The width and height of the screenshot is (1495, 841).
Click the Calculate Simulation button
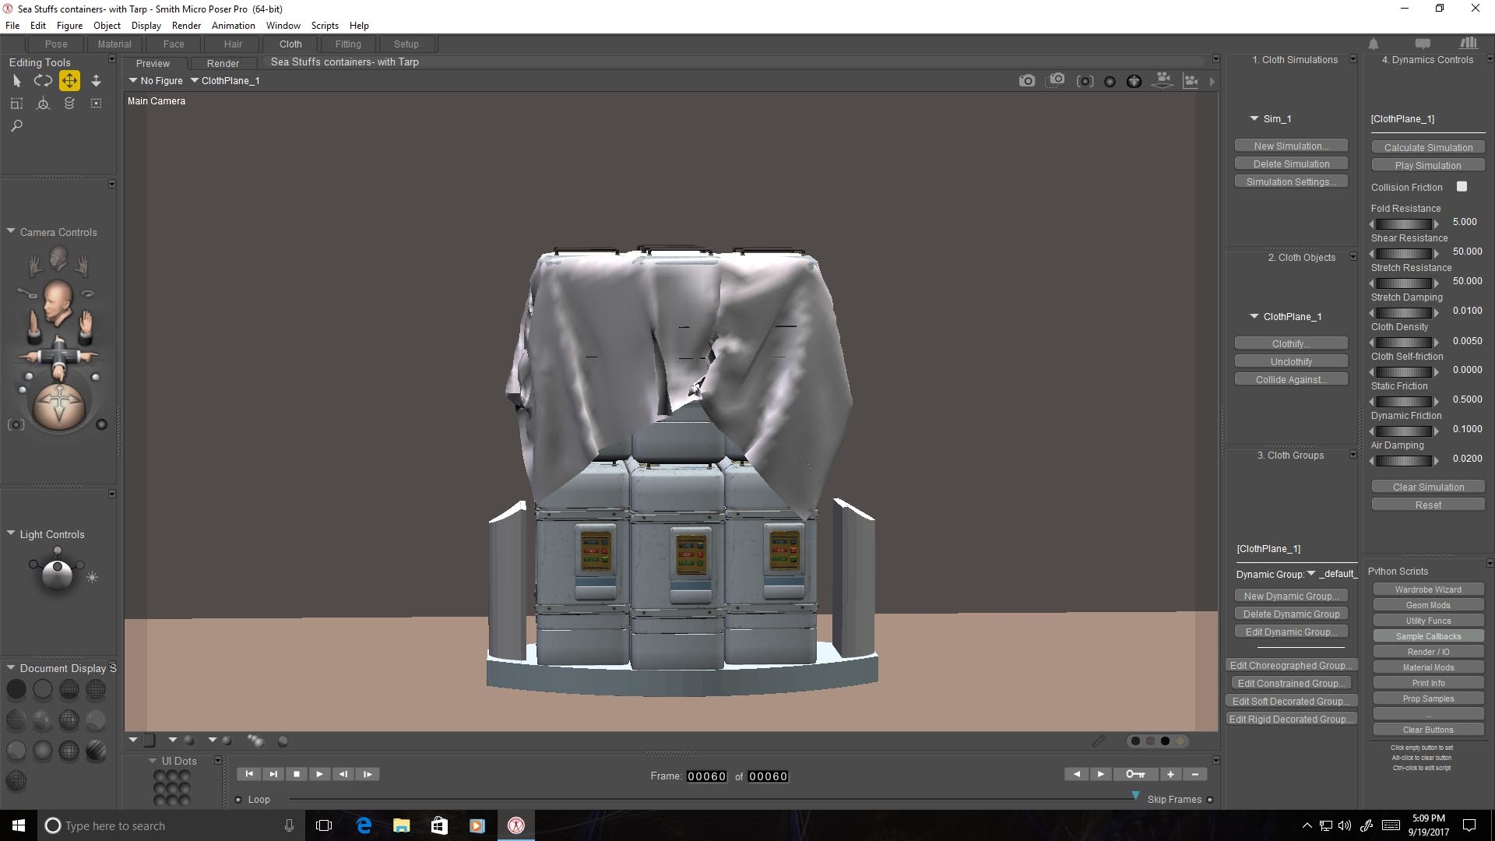point(1427,147)
